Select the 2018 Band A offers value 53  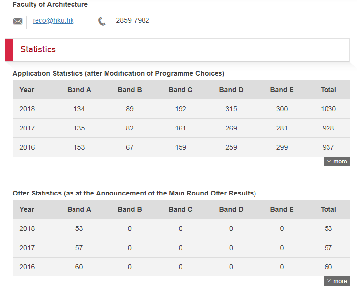click(x=79, y=228)
